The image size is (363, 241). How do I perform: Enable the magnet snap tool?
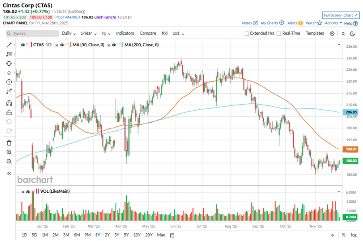[x=9, y=103]
